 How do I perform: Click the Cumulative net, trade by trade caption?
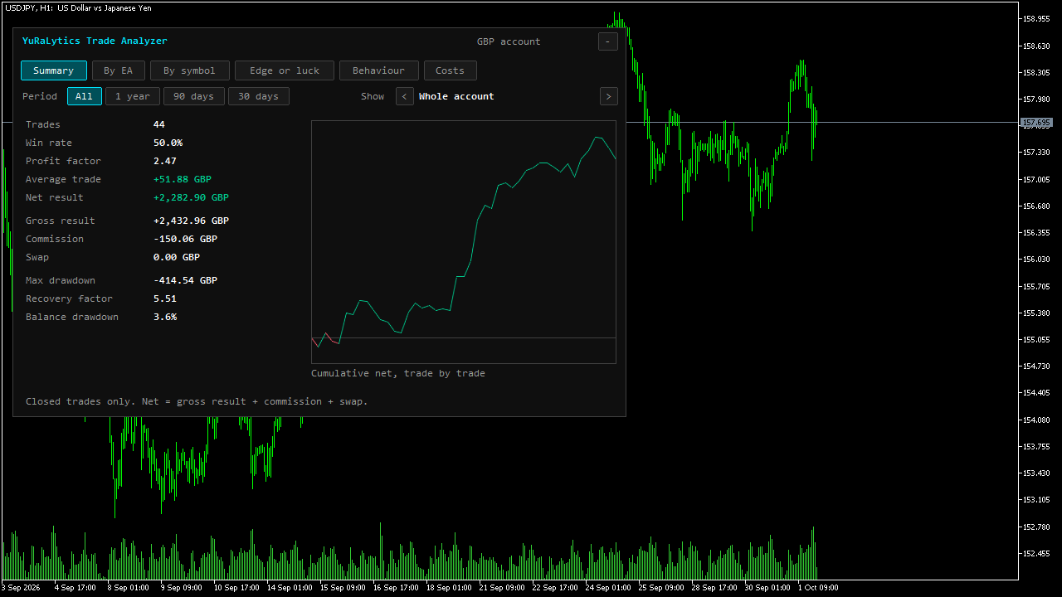[x=398, y=373]
